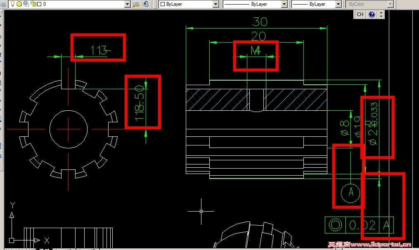The height and width of the screenshot is (250, 419).
Task: Open the Layer Properties Manager icon
Action: point(2,4)
